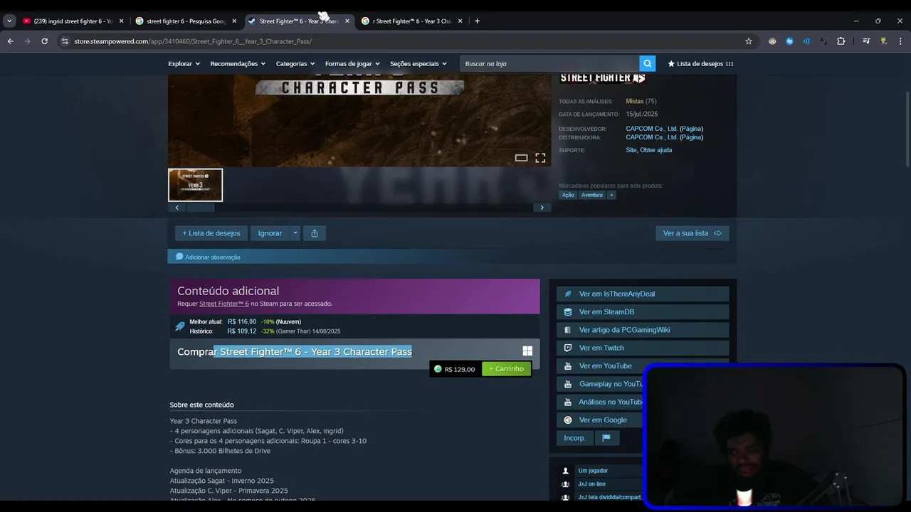Toggle theater mode on the media viewer
911x512 pixels.
click(x=521, y=158)
